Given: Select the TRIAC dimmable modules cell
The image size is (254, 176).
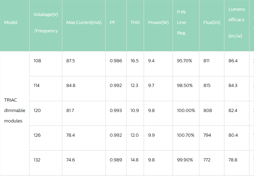Looking at the screenshot, I should [15, 110].
